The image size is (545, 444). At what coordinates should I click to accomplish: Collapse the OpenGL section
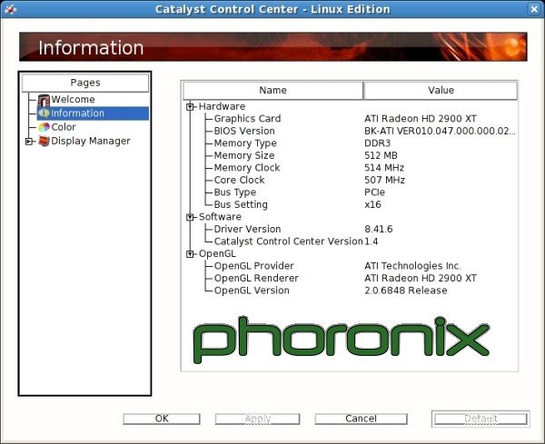tap(191, 254)
